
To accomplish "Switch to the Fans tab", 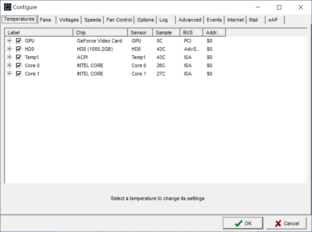I will pos(46,20).
